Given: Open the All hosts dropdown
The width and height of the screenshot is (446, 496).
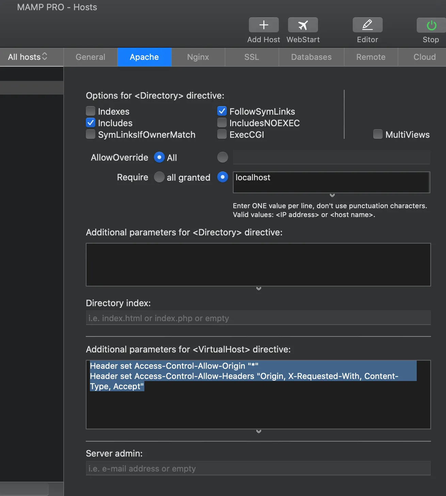Looking at the screenshot, I should click(28, 57).
